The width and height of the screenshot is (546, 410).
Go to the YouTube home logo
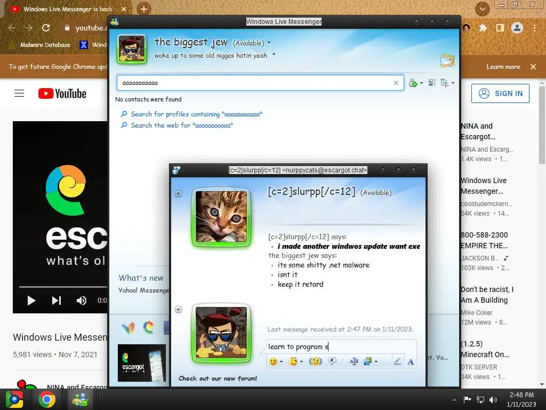point(62,93)
